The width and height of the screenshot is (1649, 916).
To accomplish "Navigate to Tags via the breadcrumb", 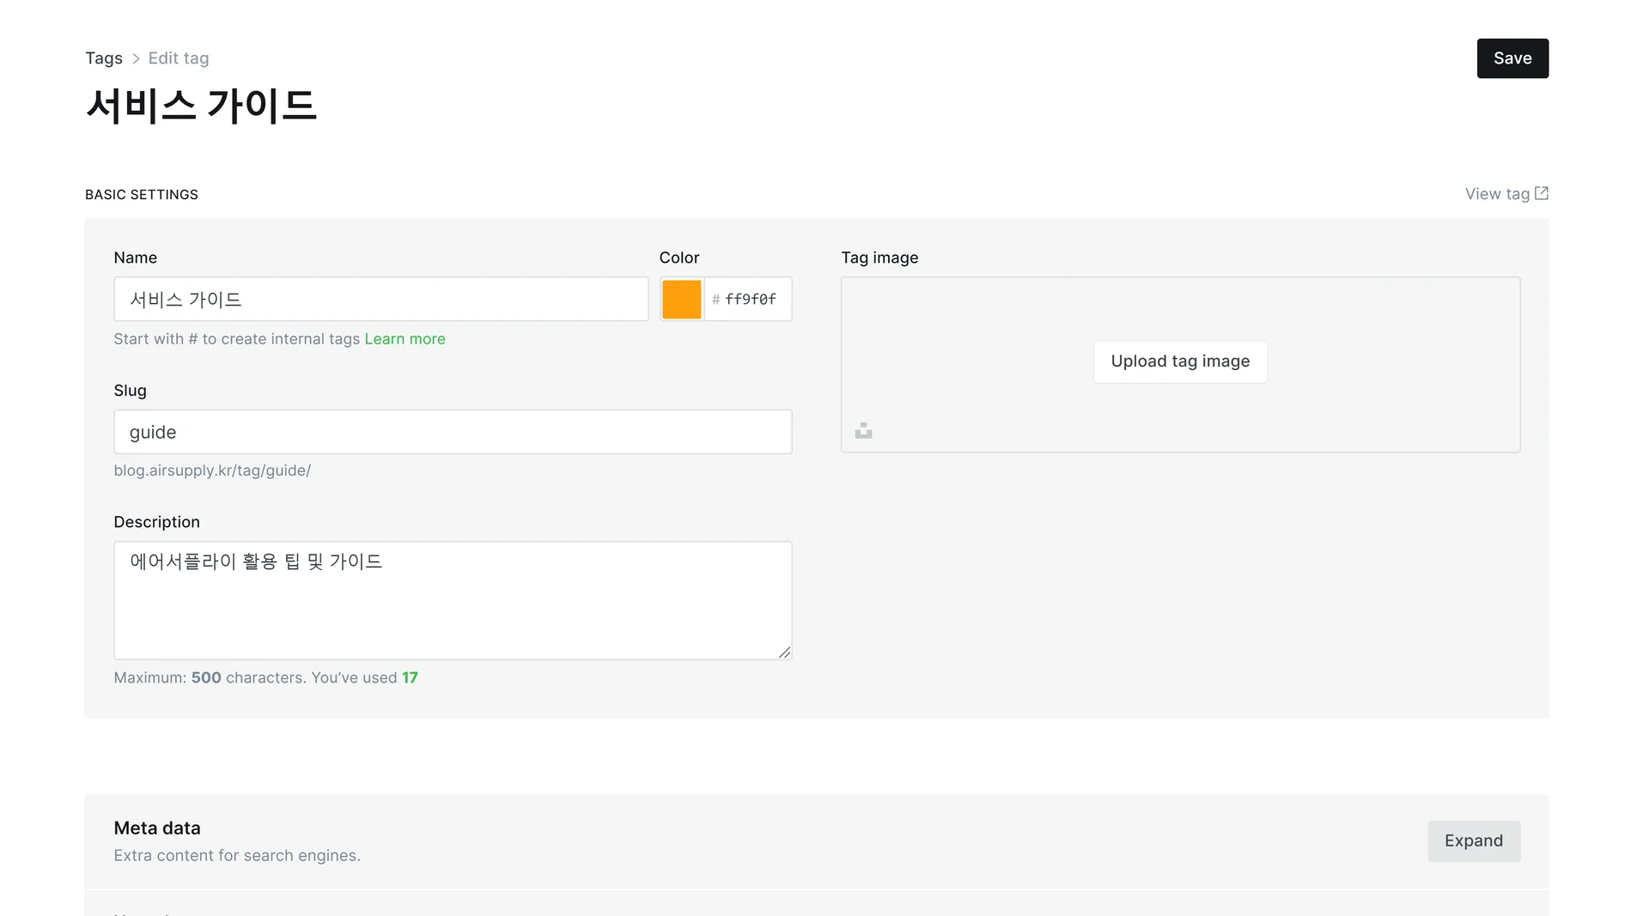I will coord(103,58).
